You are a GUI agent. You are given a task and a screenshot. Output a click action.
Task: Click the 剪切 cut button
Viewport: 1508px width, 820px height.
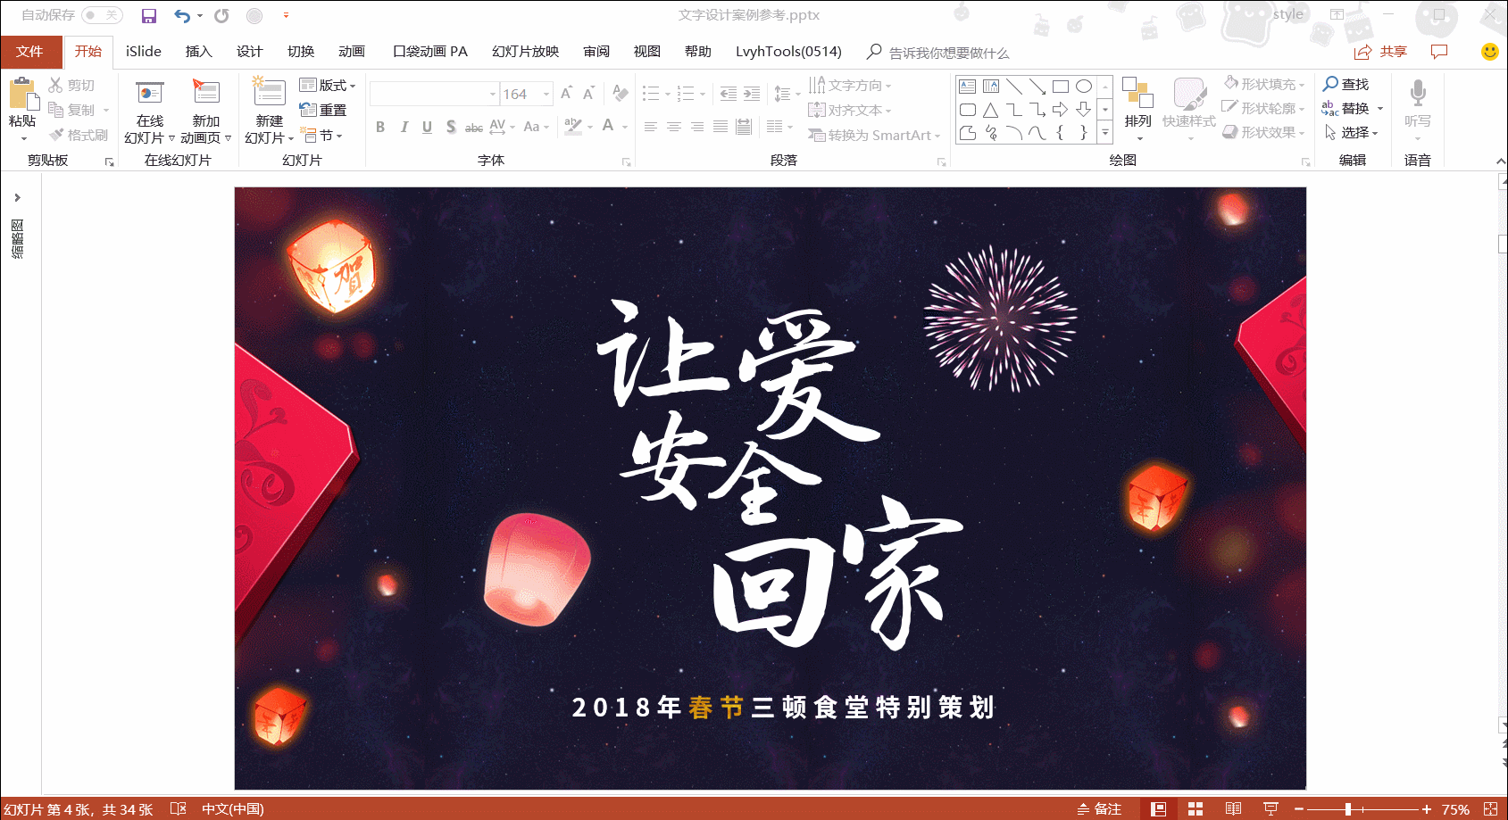coord(72,85)
